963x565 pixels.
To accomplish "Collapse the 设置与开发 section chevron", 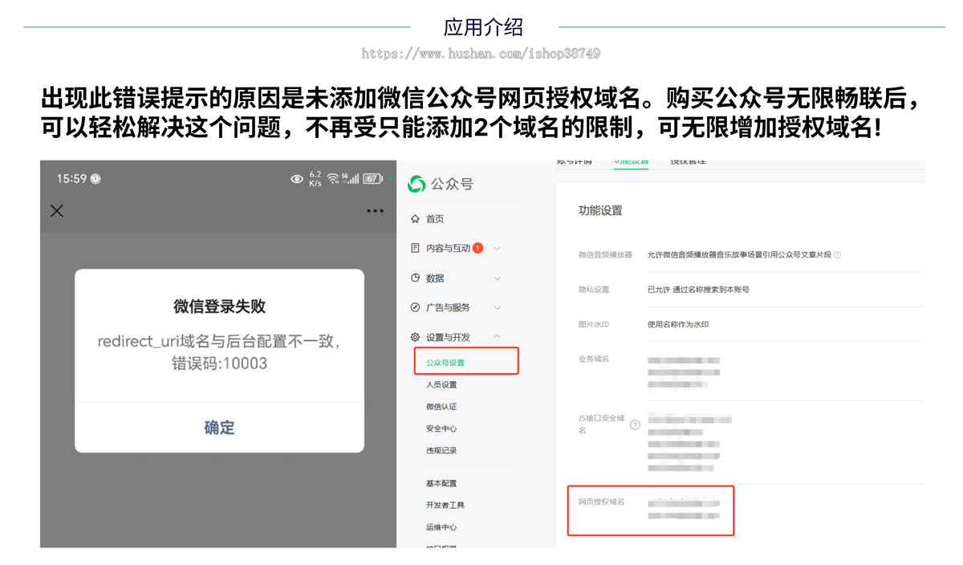I will [x=498, y=336].
